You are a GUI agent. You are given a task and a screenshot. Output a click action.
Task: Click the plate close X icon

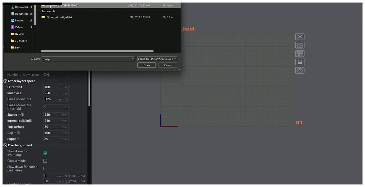click(300, 37)
